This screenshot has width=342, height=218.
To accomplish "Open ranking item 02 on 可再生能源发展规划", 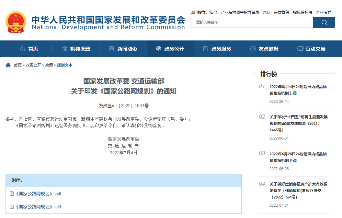I will coord(298,123).
